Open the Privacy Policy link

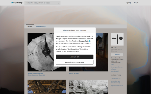(x=84, y=41)
